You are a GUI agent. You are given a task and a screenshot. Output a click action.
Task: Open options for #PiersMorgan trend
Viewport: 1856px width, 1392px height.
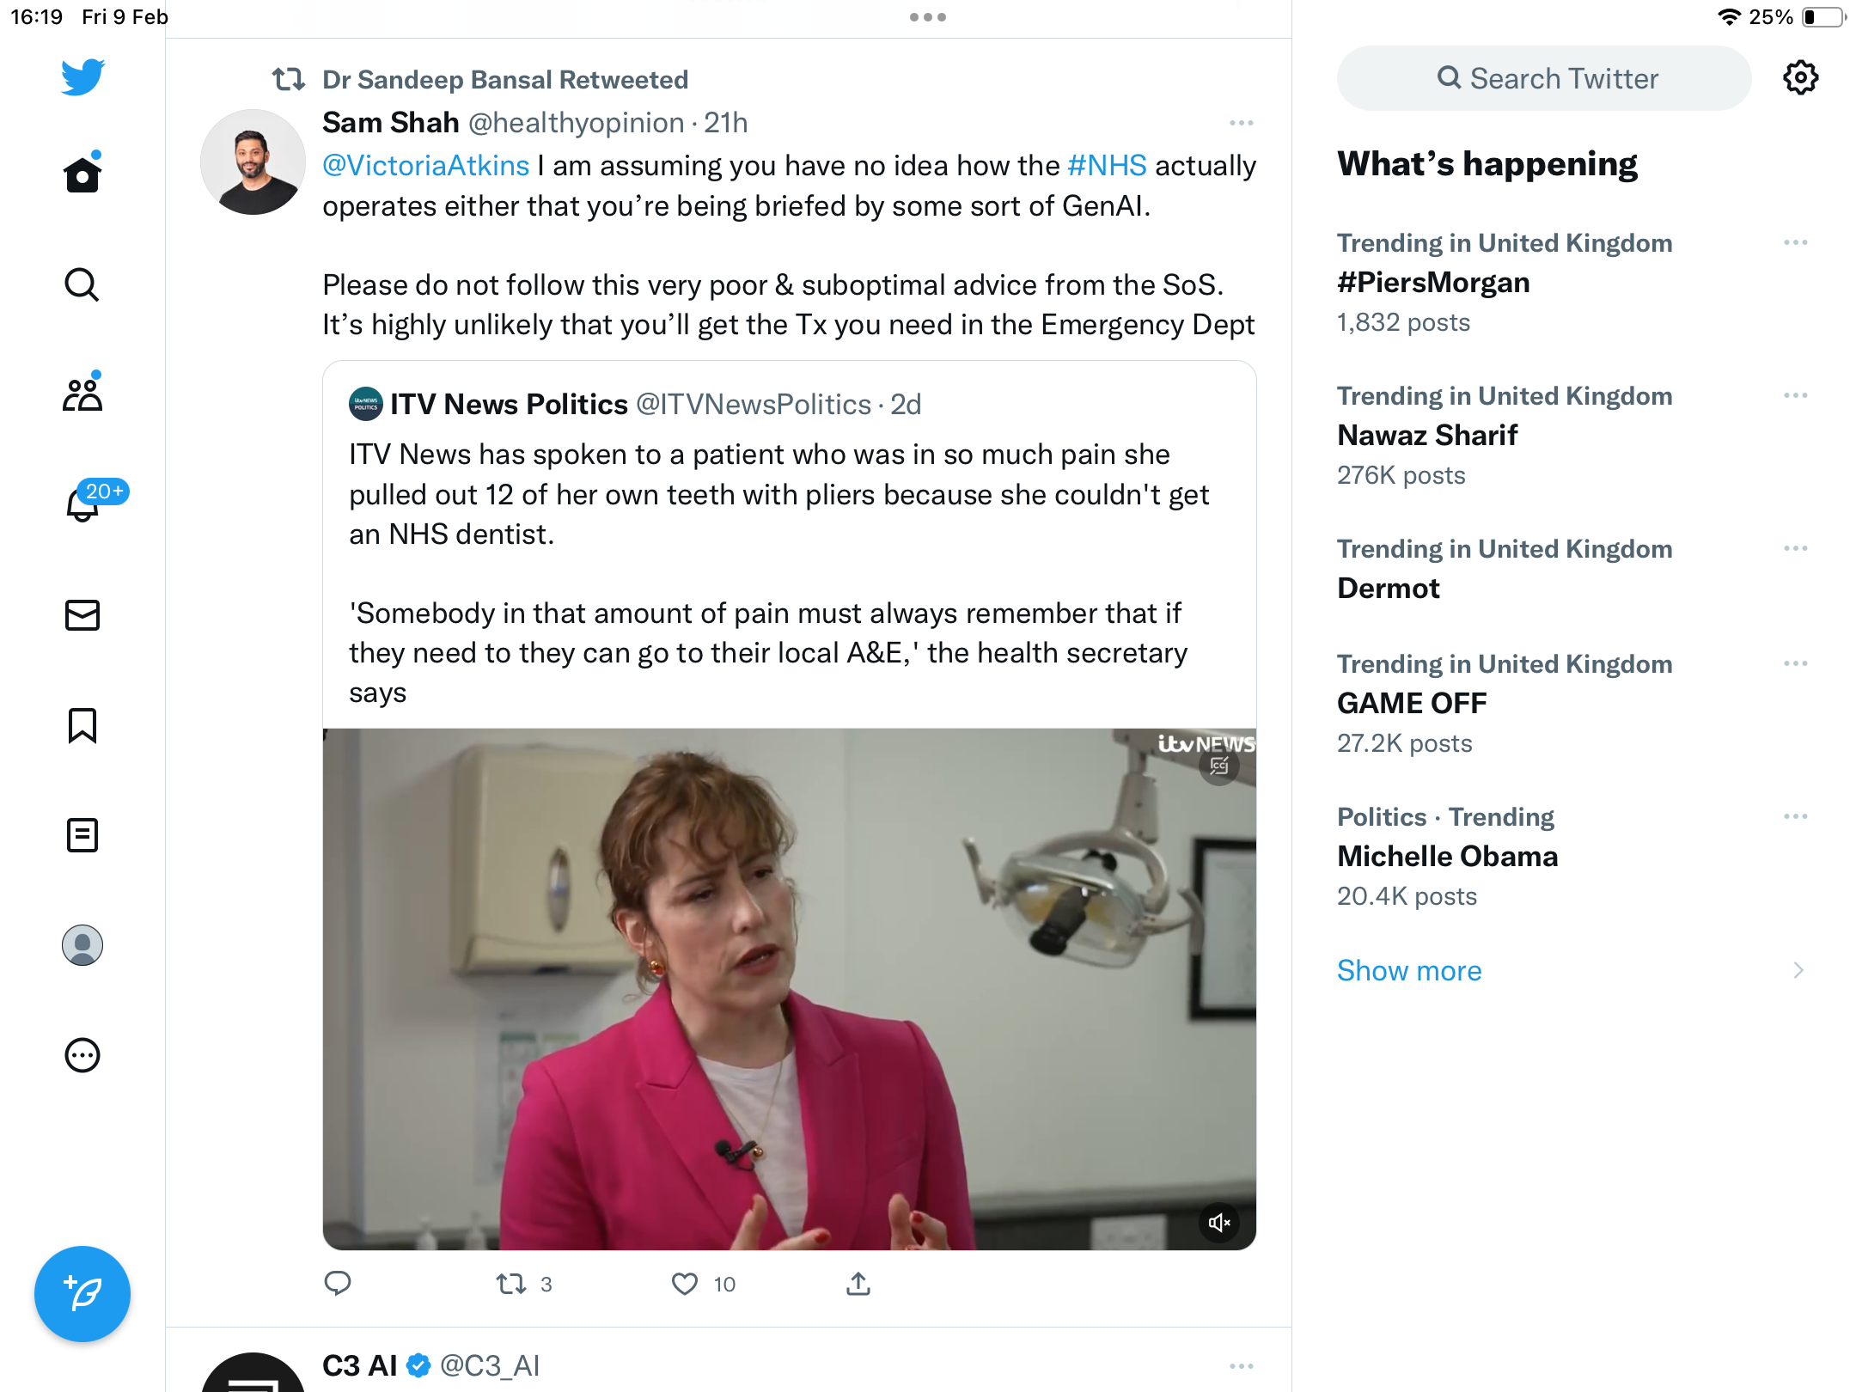[x=1796, y=243]
